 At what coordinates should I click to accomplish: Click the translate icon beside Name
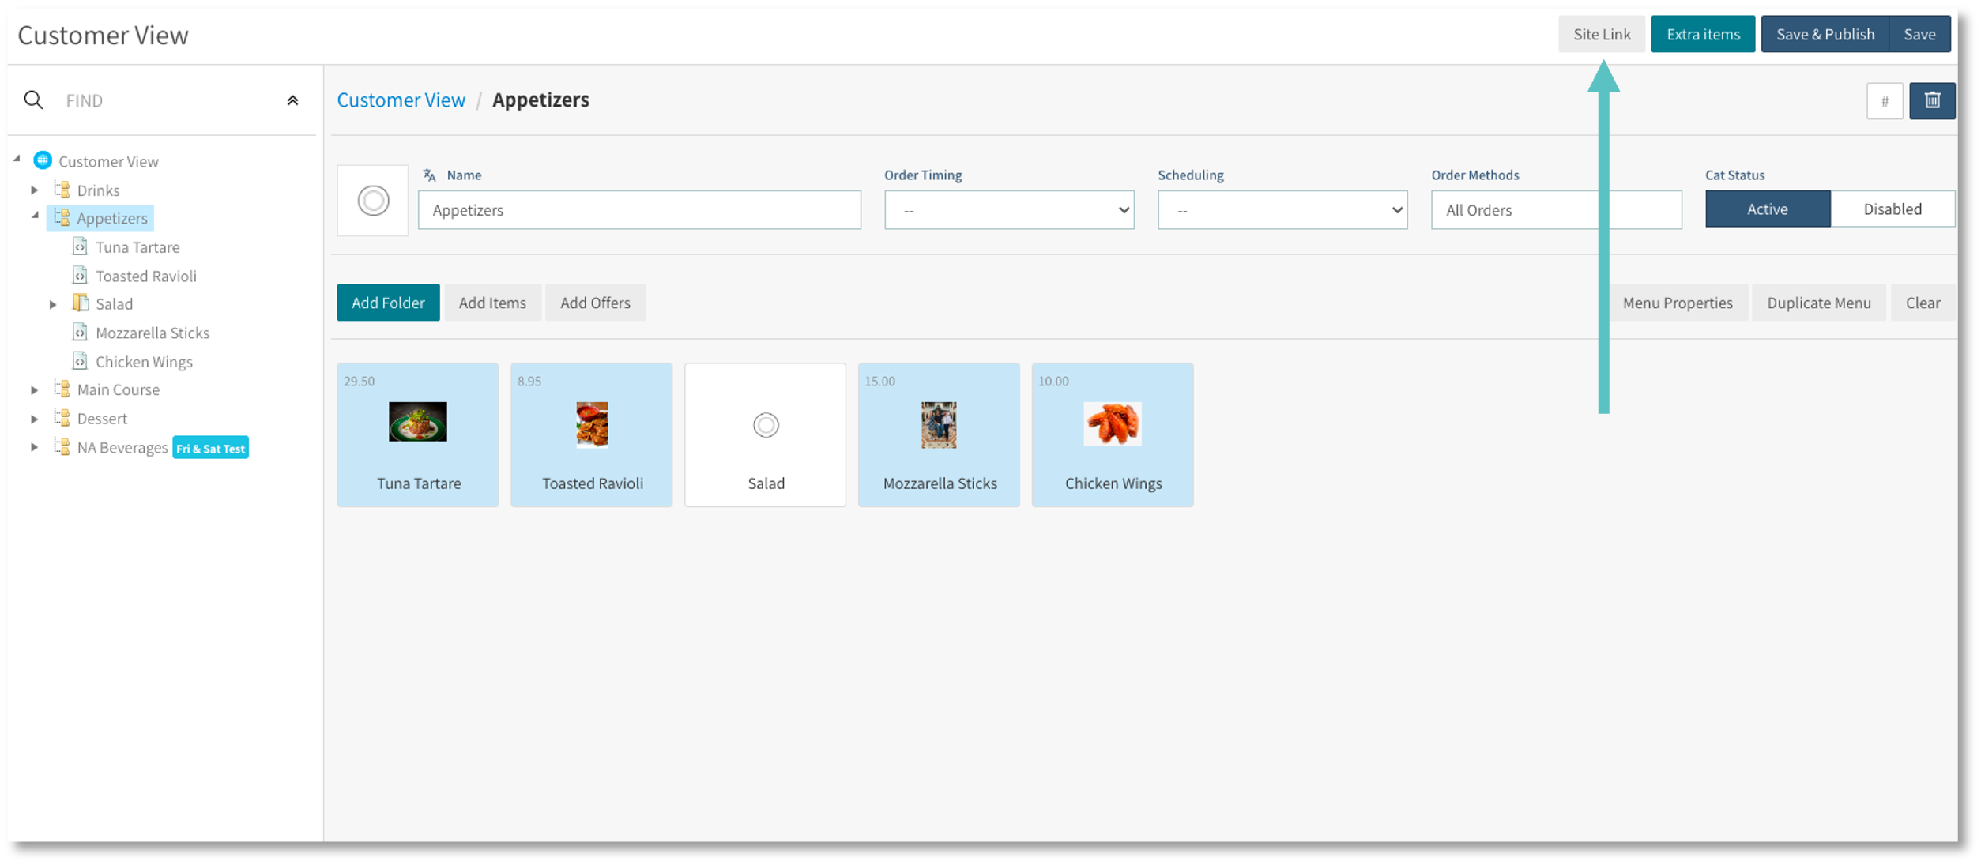tap(429, 175)
